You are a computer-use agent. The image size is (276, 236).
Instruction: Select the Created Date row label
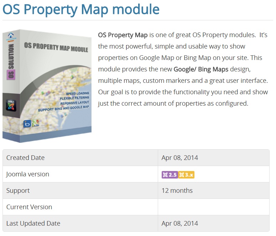pos(25,158)
